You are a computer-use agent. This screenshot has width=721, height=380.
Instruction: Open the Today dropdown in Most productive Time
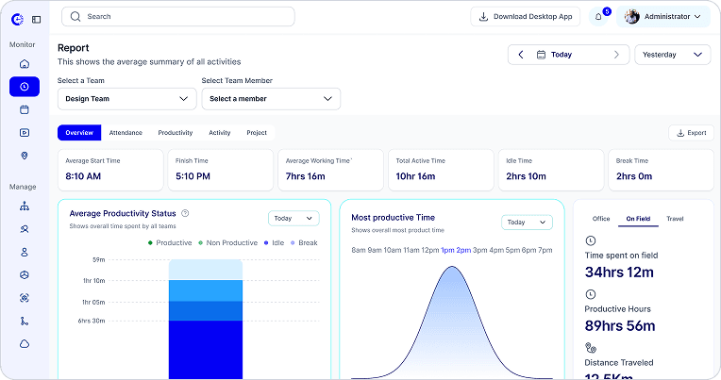pyautogui.click(x=527, y=223)
